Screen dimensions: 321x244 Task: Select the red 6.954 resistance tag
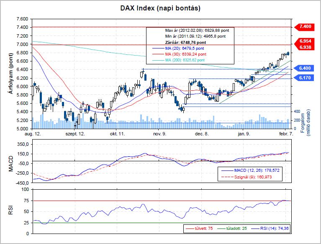[304, 41]
